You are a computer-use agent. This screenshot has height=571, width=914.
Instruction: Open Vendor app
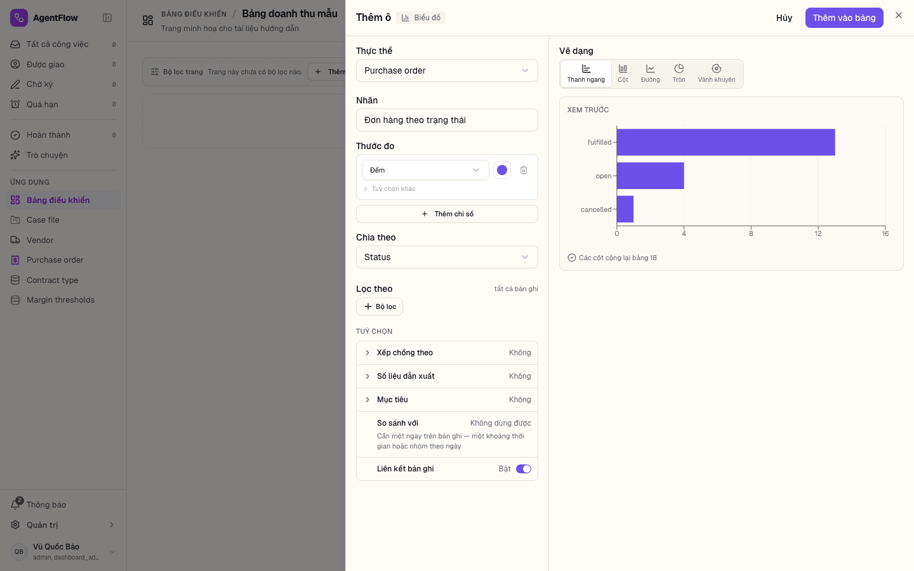[x=63, y=240]
